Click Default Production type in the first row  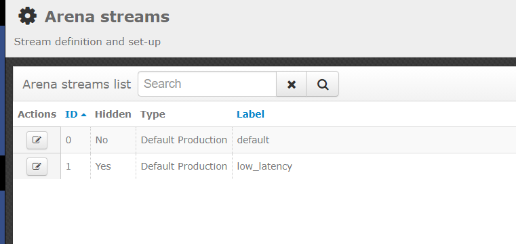[184, 140]
